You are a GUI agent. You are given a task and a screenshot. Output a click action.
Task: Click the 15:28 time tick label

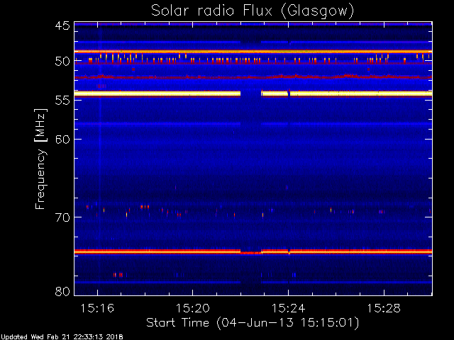[384, 308]
